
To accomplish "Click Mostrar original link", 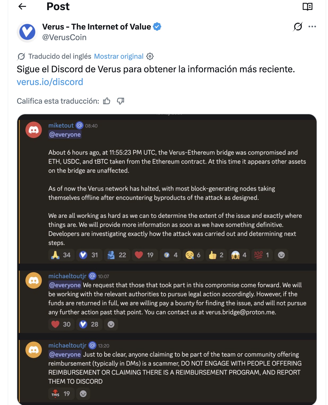I will point(119,56).
